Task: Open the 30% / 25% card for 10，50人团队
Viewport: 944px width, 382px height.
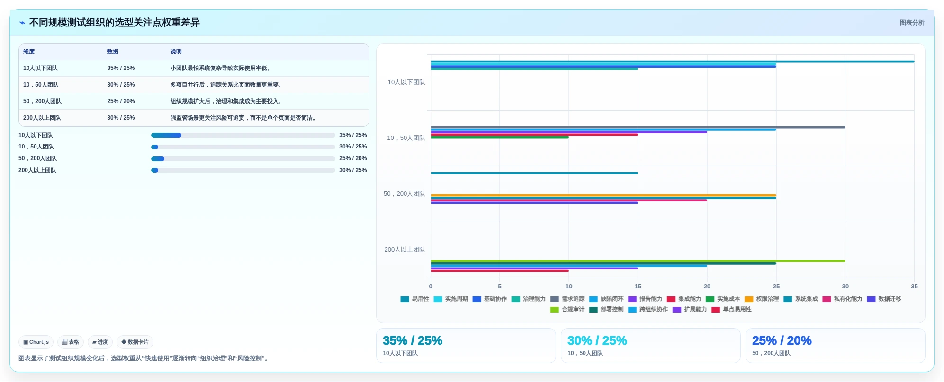Action: tap(650, 346)
